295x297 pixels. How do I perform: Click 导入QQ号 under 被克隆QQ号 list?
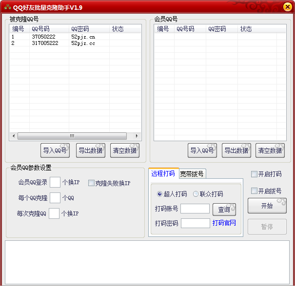(55, 150)
